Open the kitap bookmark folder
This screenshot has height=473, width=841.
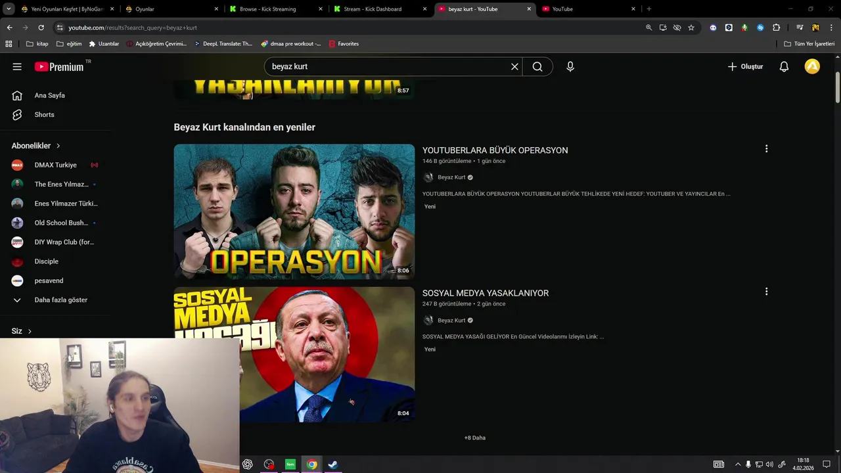tap(37, 44)
